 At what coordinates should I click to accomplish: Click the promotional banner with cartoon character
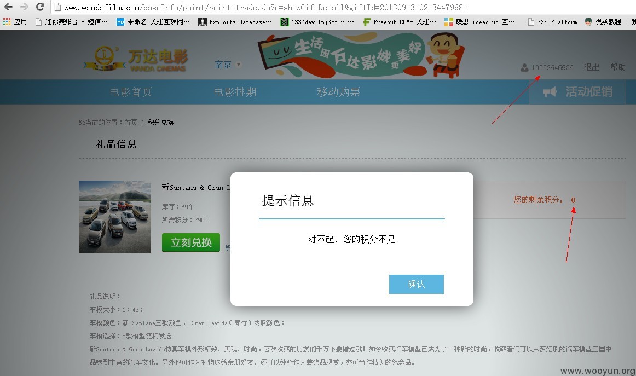(361, 55)
